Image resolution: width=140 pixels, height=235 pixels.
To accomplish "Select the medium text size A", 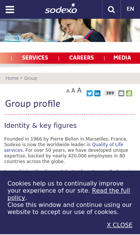I will (73, 91).
